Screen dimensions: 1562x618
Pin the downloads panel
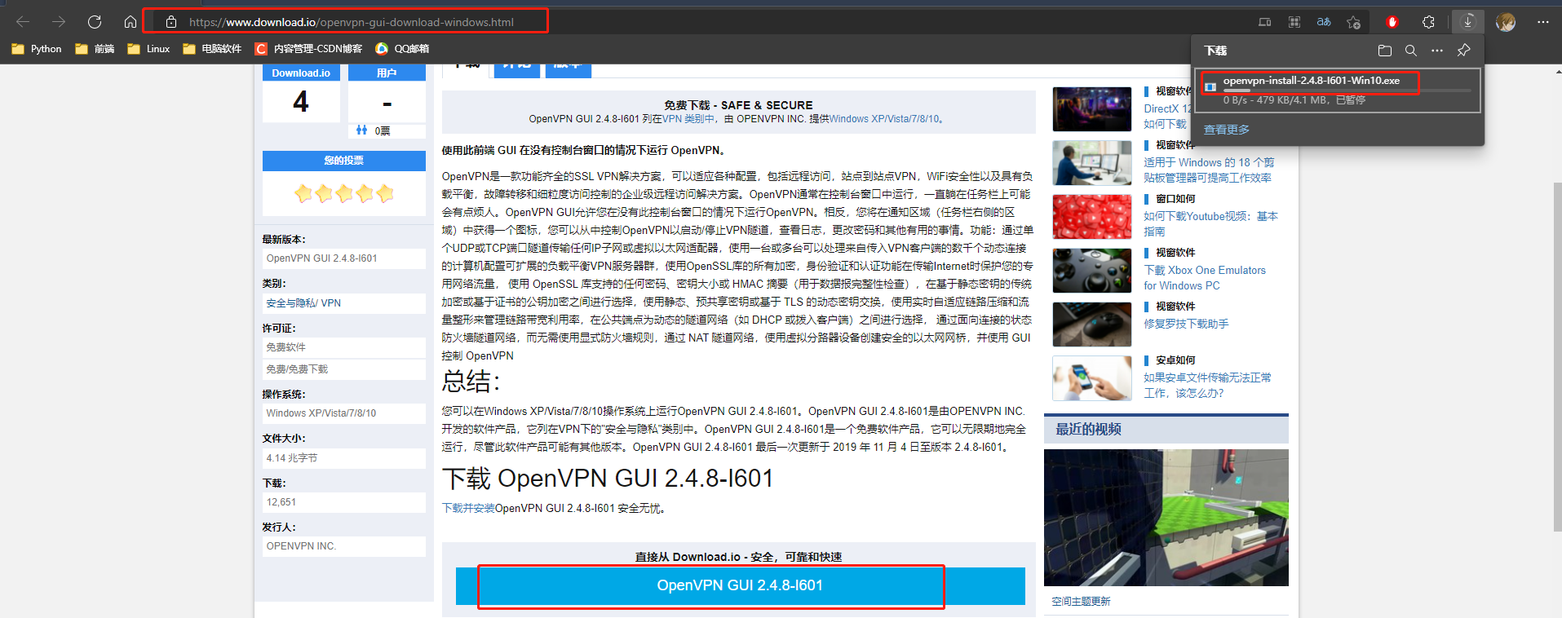(1464, 51)
